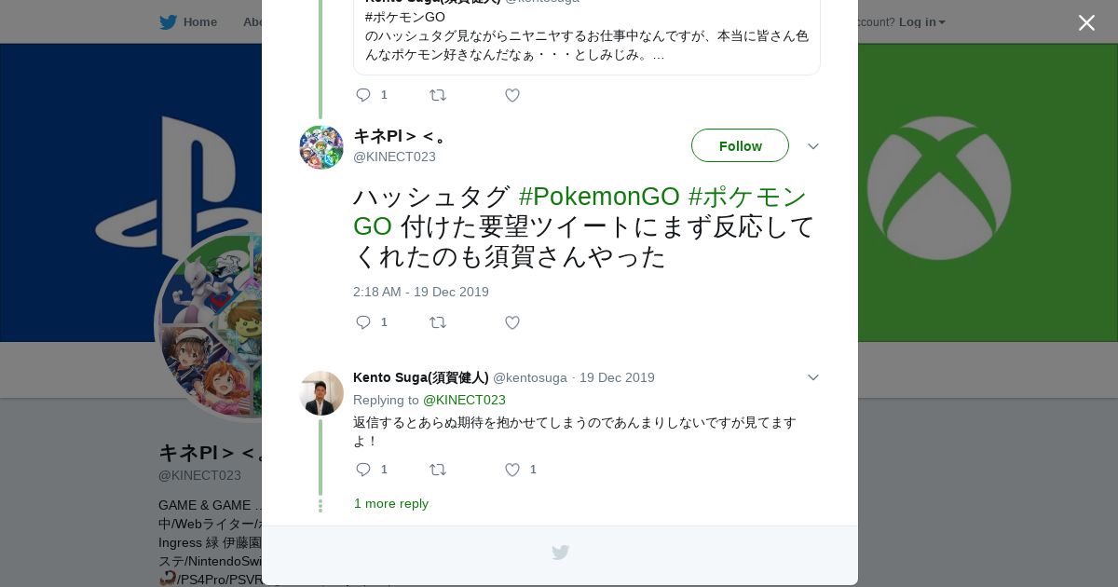Click reply icon on the main tweet
Viewport: 1118px width, 587px height.
(x=363, y=322)
